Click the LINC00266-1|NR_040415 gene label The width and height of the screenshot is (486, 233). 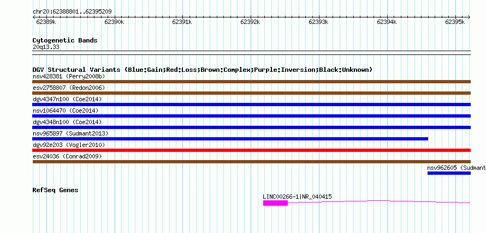[x=298, y=197]
